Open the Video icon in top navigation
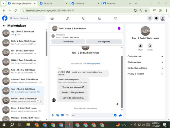This screenshot has height=128, width=170. point(84,18)
